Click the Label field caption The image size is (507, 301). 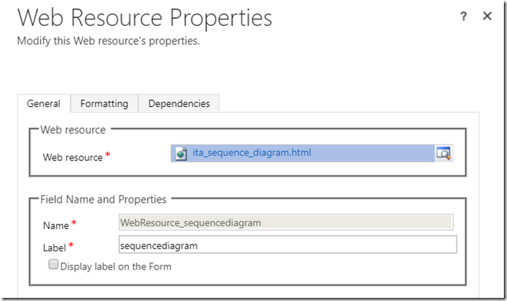[x=54, y=248]
